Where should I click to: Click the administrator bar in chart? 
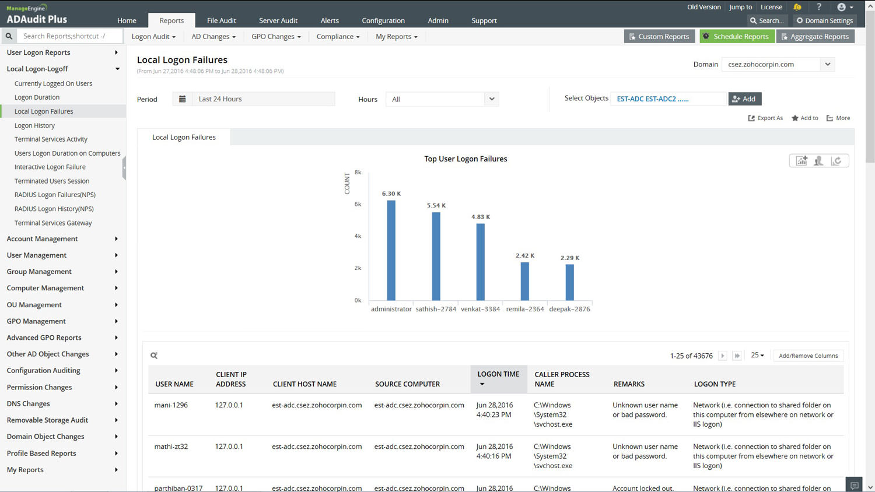(391, 250)
